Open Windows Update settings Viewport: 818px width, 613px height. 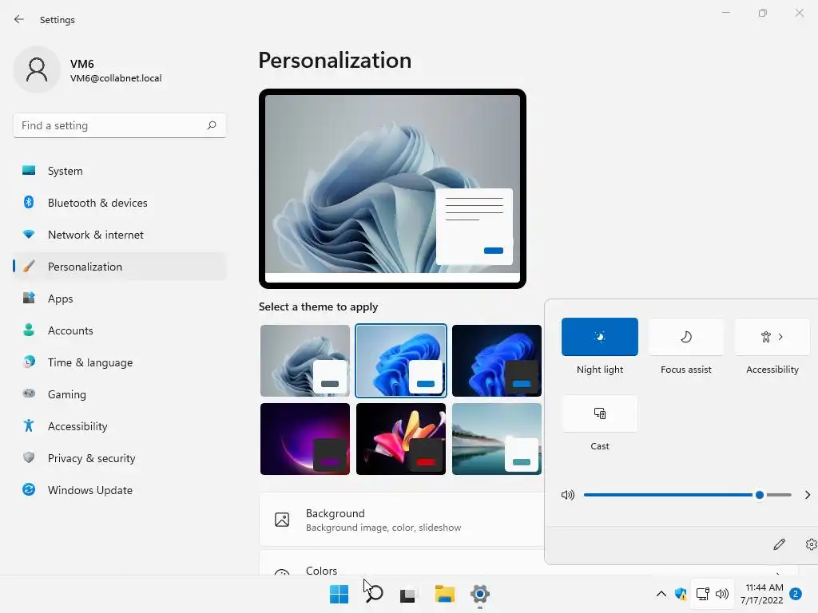coord(120,490)
